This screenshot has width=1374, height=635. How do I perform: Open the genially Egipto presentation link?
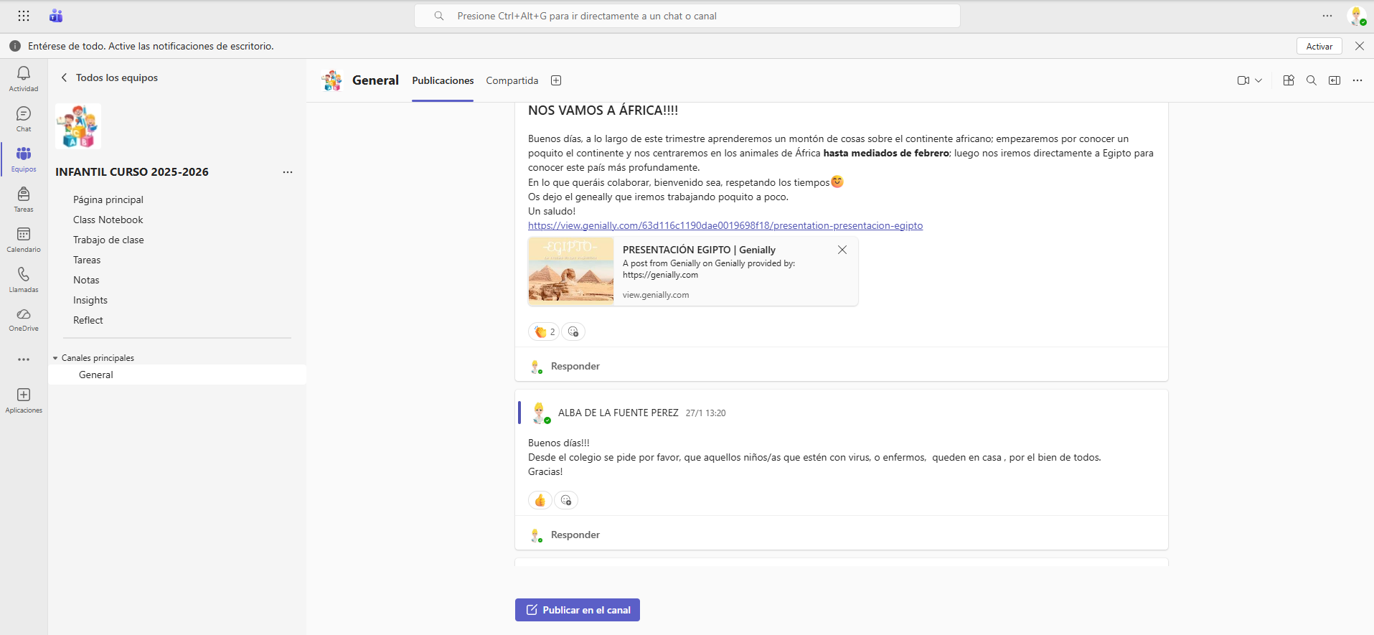pyautogui.click(x=725, y=225)
